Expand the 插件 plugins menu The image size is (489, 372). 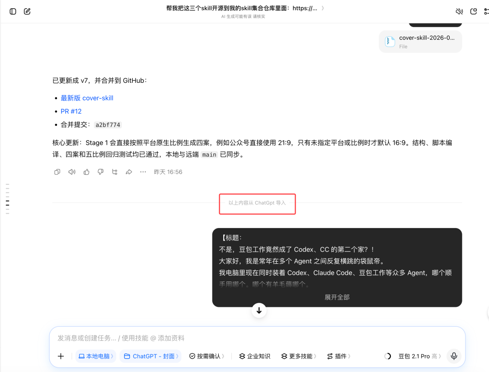[x=339, y=356]
